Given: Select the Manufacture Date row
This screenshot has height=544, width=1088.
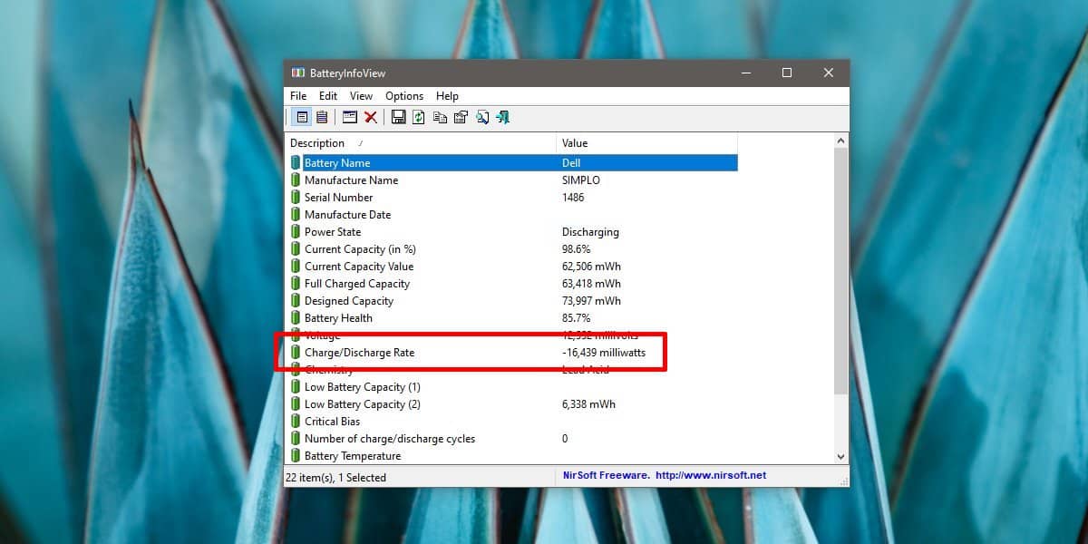Looking at the screenshot, I should click(x=511, y=215).
